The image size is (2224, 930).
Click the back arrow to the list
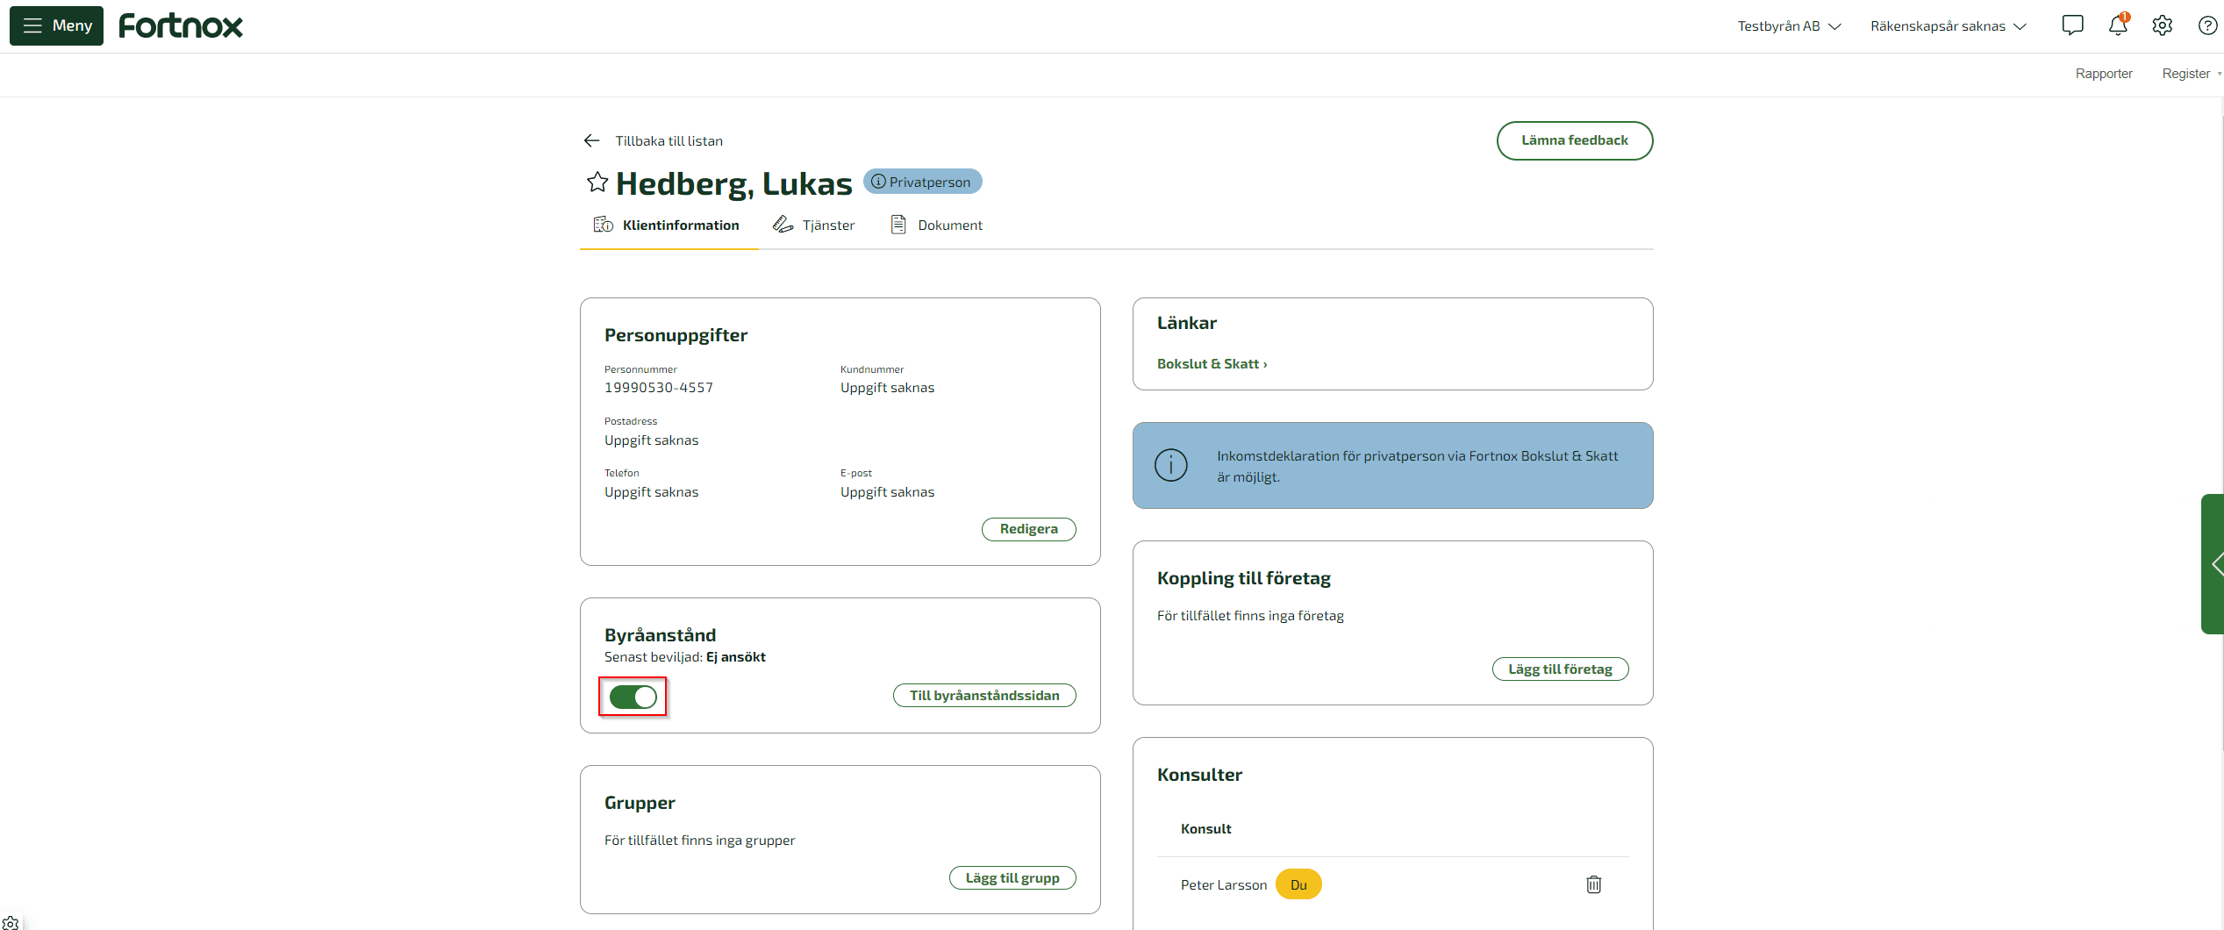[592, 140]
